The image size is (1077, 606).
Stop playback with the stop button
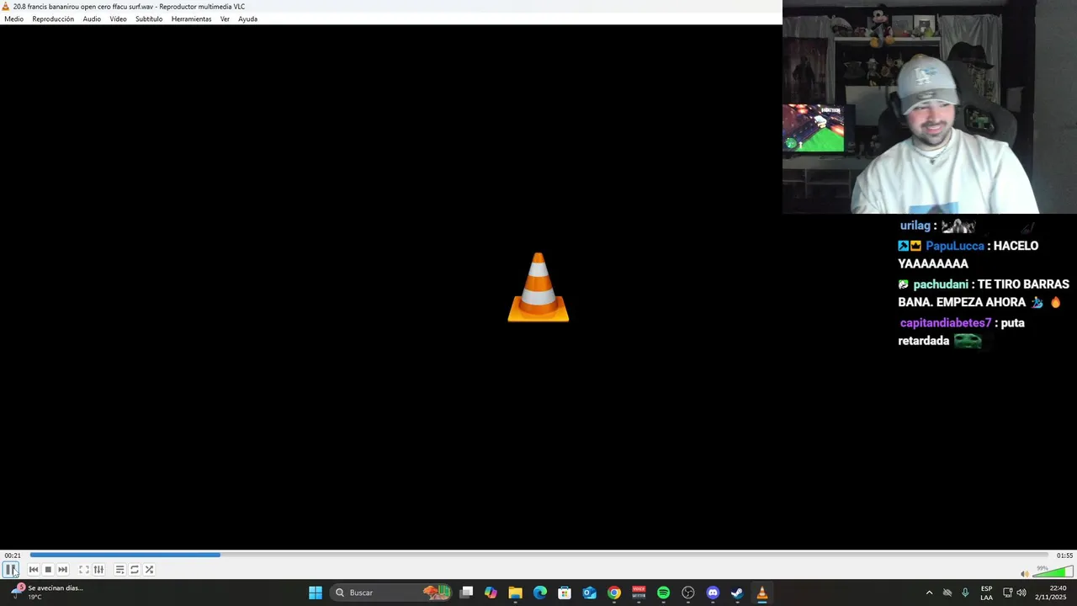click(48, 570)
